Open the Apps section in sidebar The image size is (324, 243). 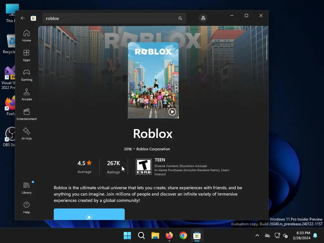[27, 55]
